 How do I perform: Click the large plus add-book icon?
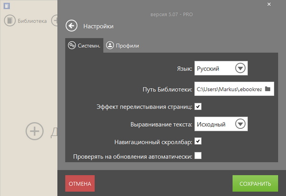[x=34, y=131]
